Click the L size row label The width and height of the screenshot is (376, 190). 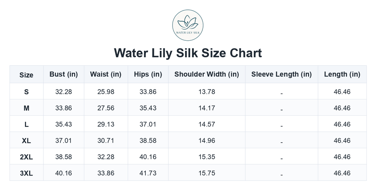point(26,124)
